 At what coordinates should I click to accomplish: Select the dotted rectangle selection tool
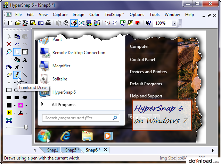[9, 60]
